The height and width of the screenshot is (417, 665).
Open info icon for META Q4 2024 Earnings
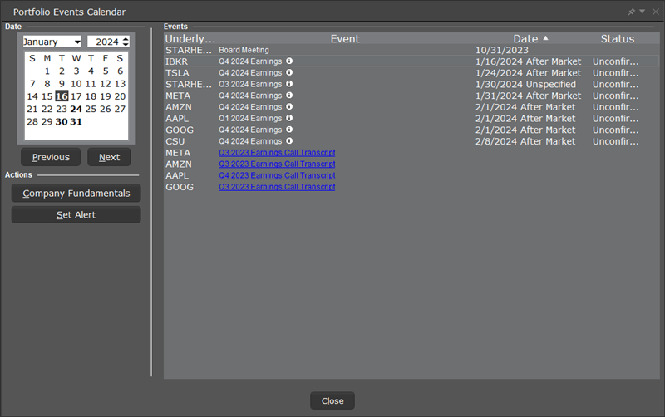pos(289,96)
